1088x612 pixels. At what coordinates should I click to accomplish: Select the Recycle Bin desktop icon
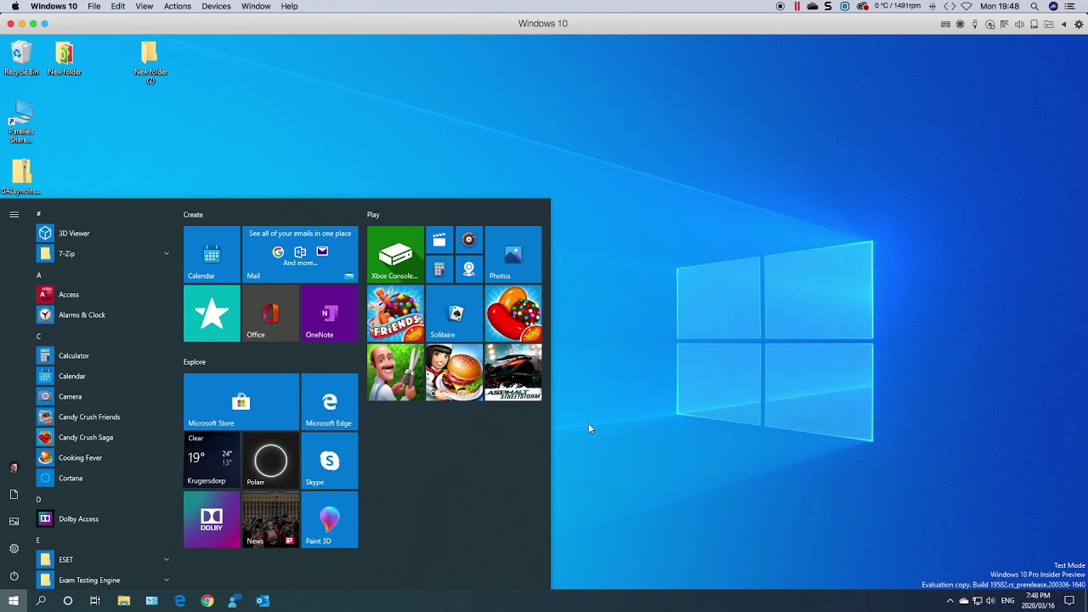tap(21, 59)
